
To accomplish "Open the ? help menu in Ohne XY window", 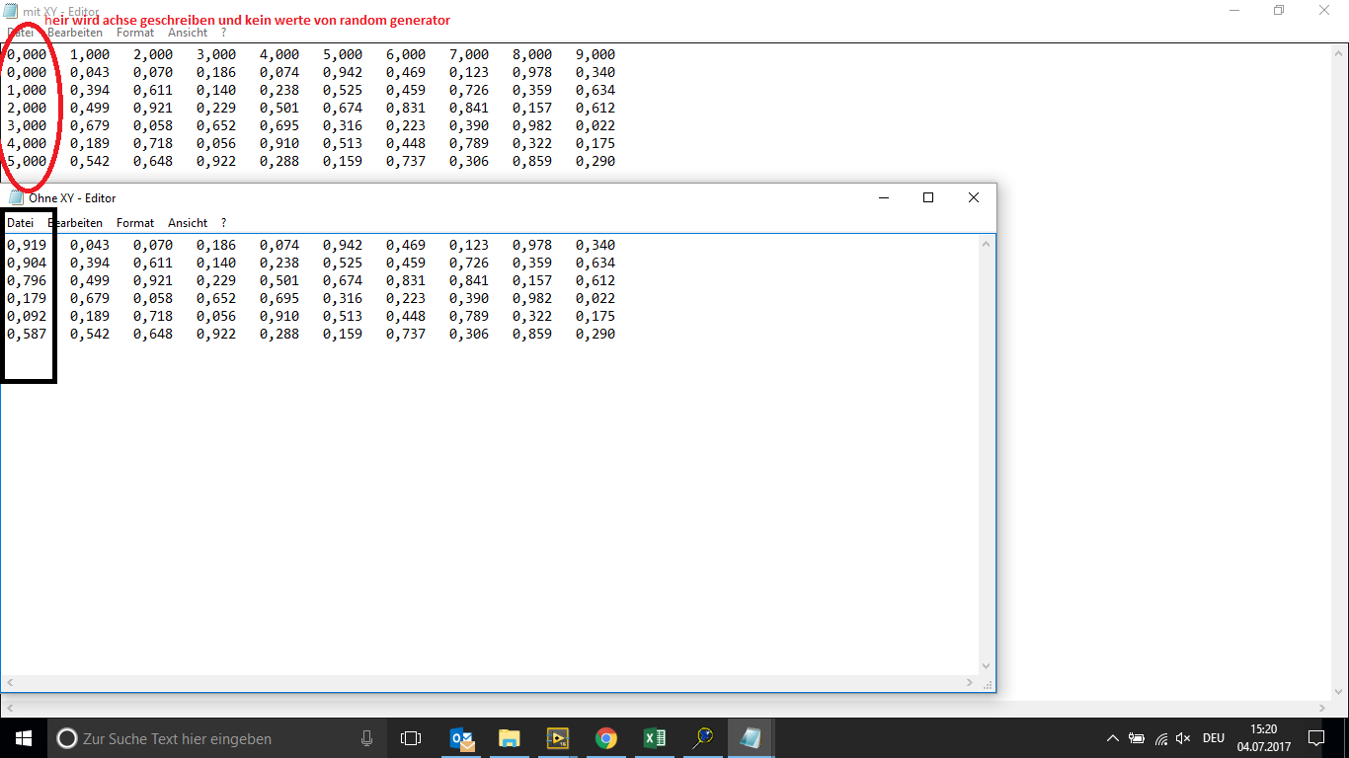I will click(x=223, y=223).
